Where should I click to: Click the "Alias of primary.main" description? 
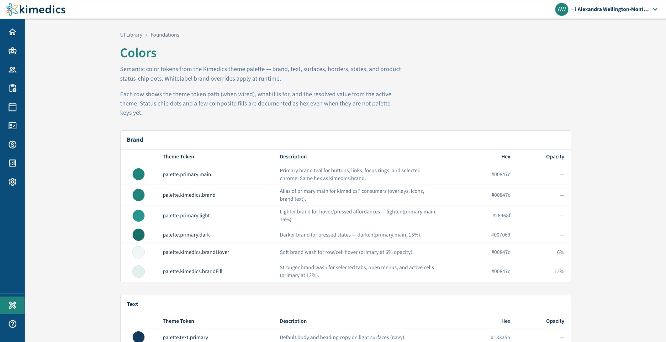click(352, 195)
